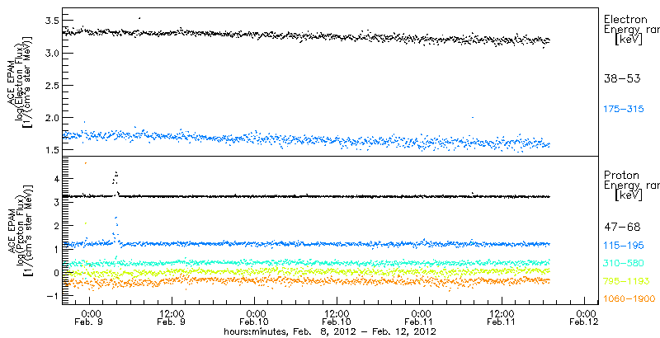Click the blue outlier point at 2.0 on Feb 11

[473, 118]
